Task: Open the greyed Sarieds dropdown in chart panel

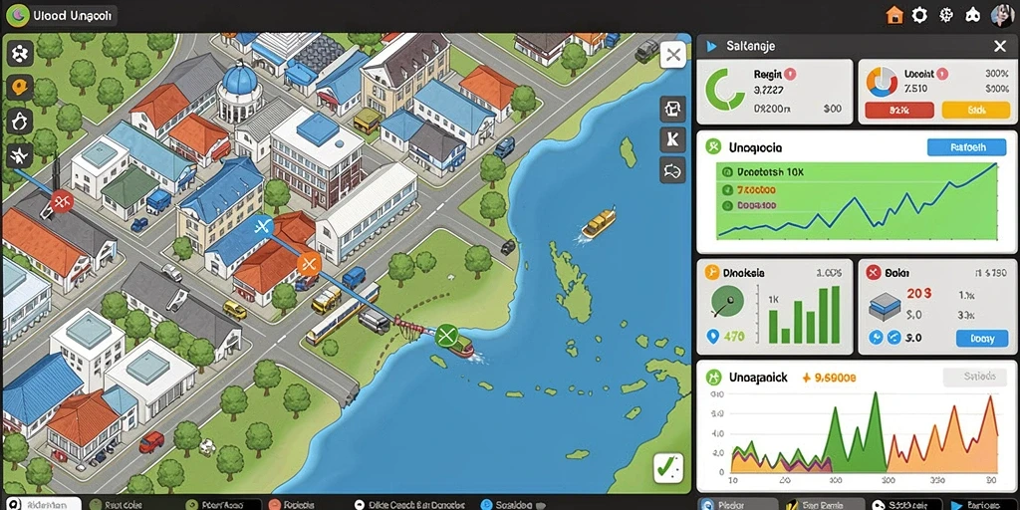Action: coord(970,377)
